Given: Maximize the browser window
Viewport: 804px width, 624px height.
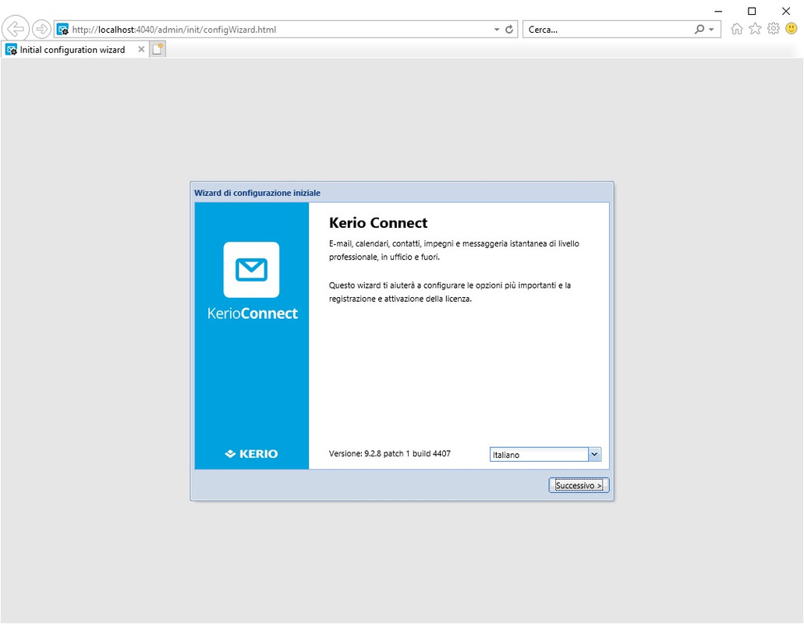Looking at the screenshot, I should 752,11.
